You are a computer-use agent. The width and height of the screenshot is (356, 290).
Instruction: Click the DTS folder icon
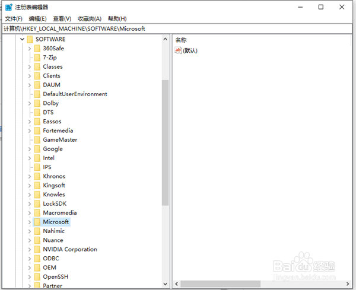coord(37,112)
